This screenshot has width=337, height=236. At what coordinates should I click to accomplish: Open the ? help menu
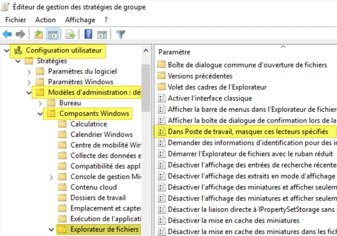coord(106,20)
